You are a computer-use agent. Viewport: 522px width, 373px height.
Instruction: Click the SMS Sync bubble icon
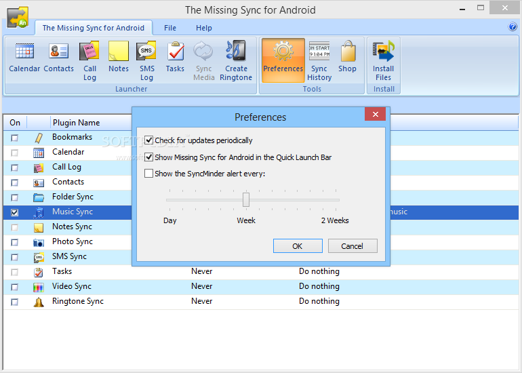[39, 258]
